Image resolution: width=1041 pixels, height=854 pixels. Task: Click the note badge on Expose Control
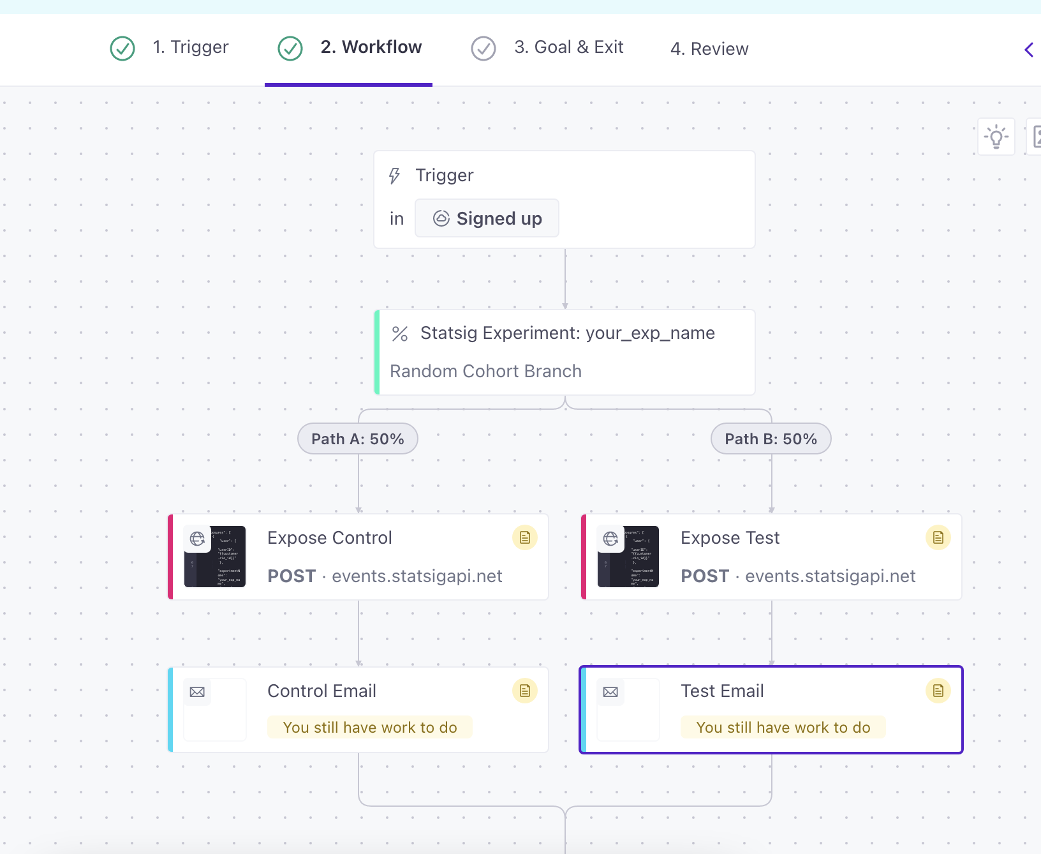[x=525, y=537]
